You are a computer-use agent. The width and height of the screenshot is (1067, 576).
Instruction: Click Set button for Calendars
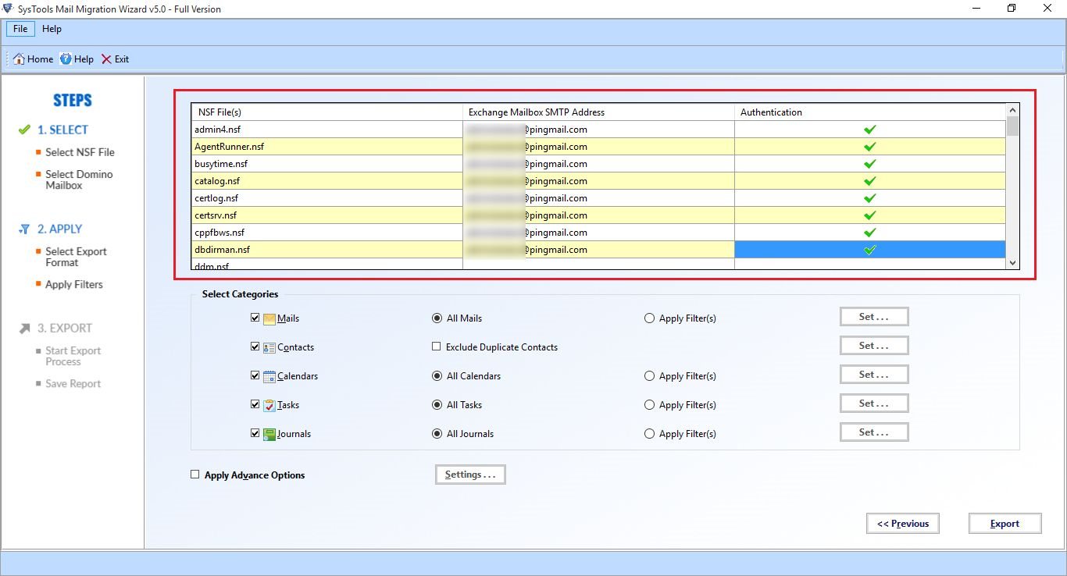[874, 375]
